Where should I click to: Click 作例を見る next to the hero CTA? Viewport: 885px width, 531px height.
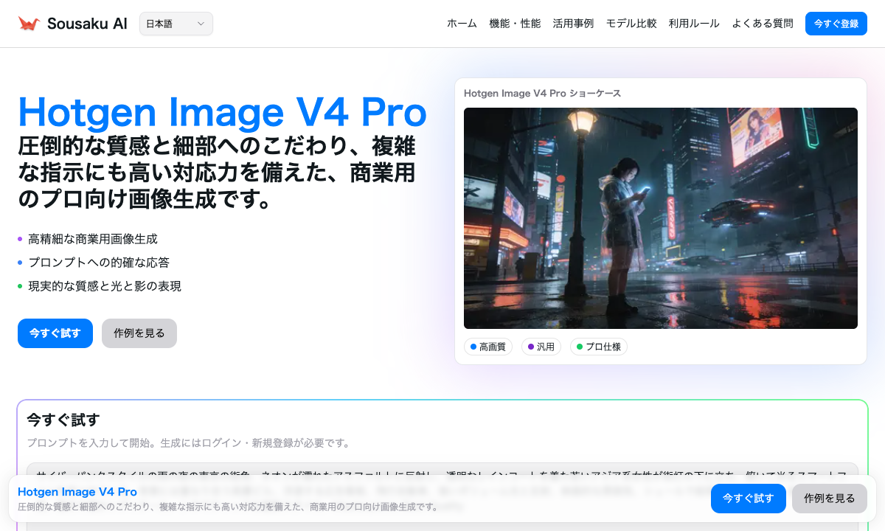tap(139, 333)
